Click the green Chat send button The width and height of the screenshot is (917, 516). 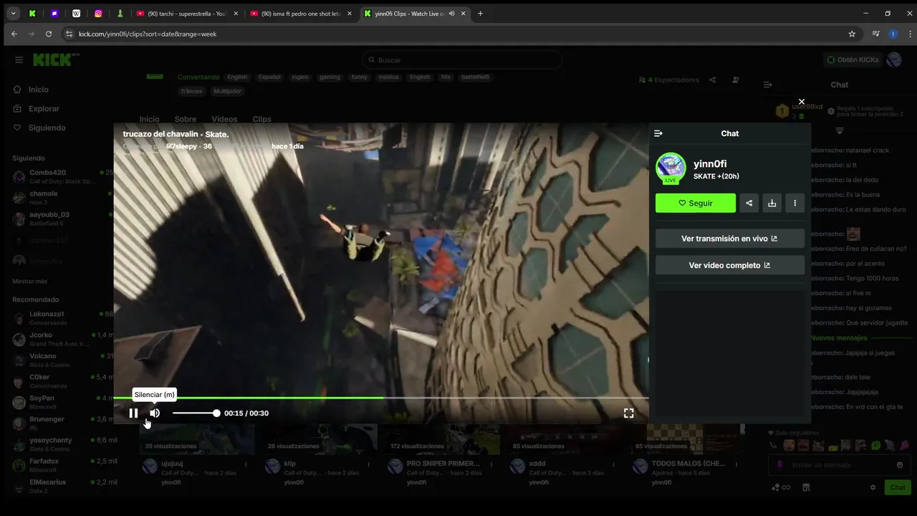tap(898, 487)
